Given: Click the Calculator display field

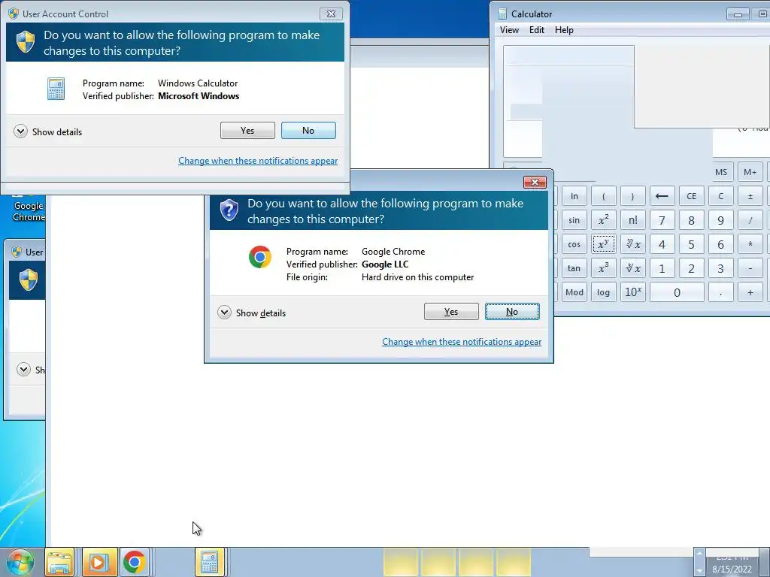Looking at the screenshot, I should (x=636, y=102).
